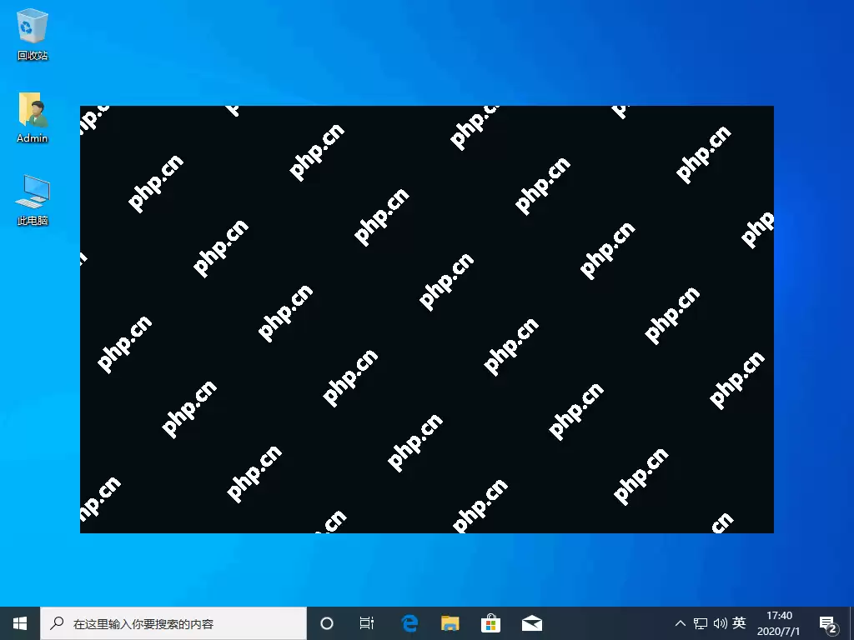854x640 pixels.
Task: Switch the 英 input language indicator
Action: [x=739, y=622]
